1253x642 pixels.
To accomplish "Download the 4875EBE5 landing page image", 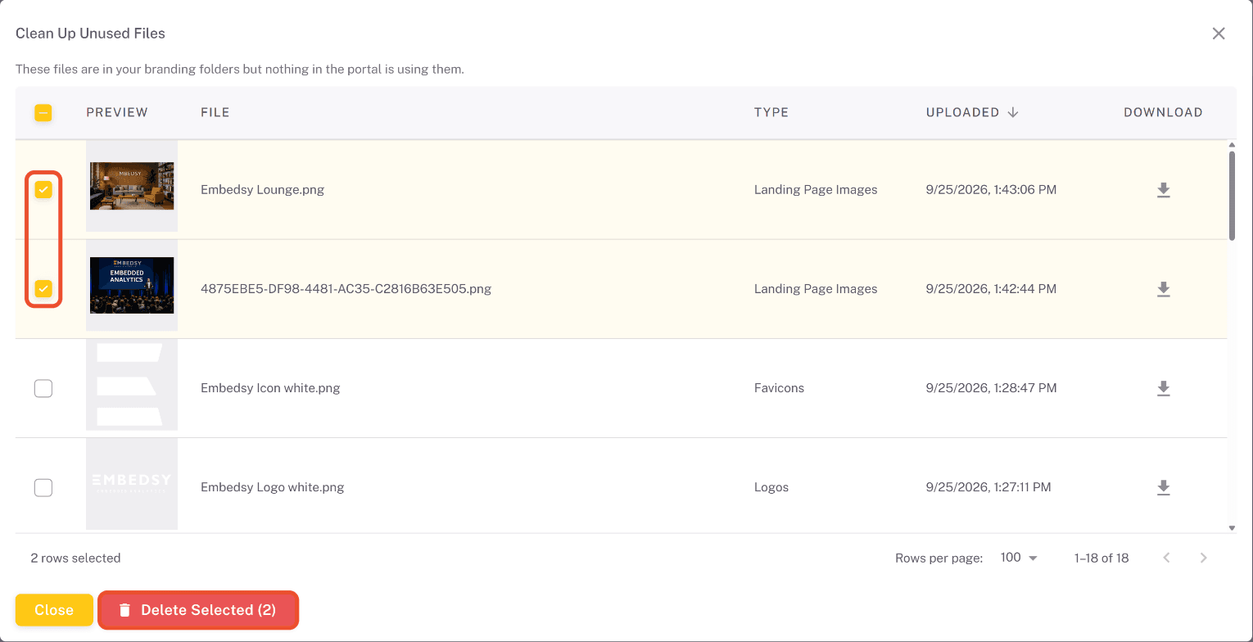I will pos(1163,289).
